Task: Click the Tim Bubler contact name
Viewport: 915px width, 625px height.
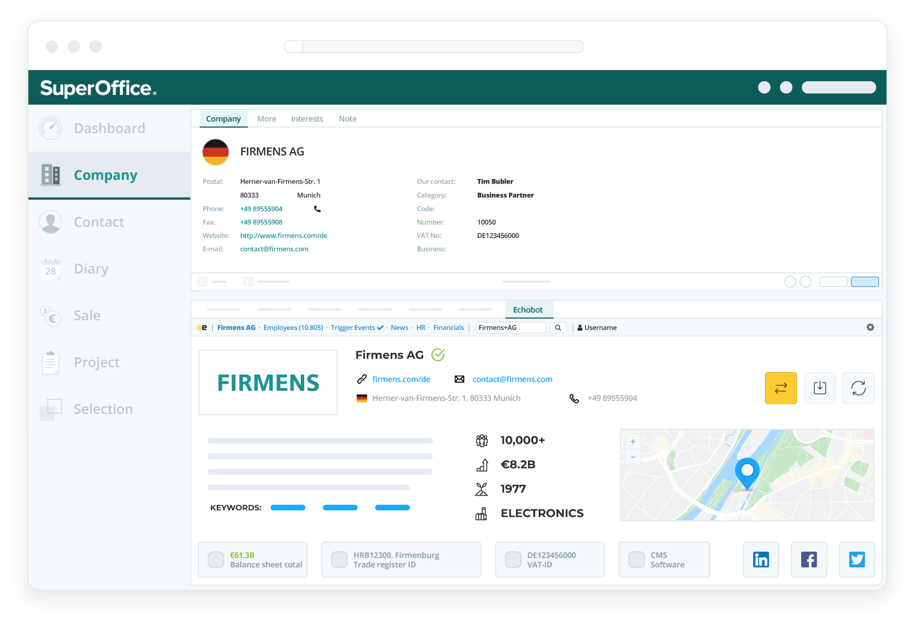Action: [x=495, y=181]
